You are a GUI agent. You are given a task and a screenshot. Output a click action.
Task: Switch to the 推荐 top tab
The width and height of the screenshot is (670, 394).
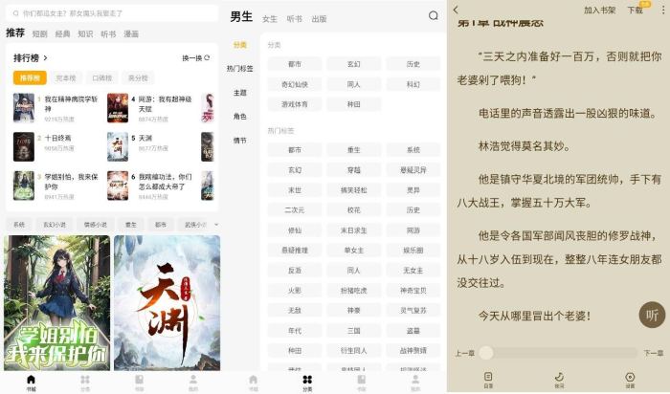point(15,33)
